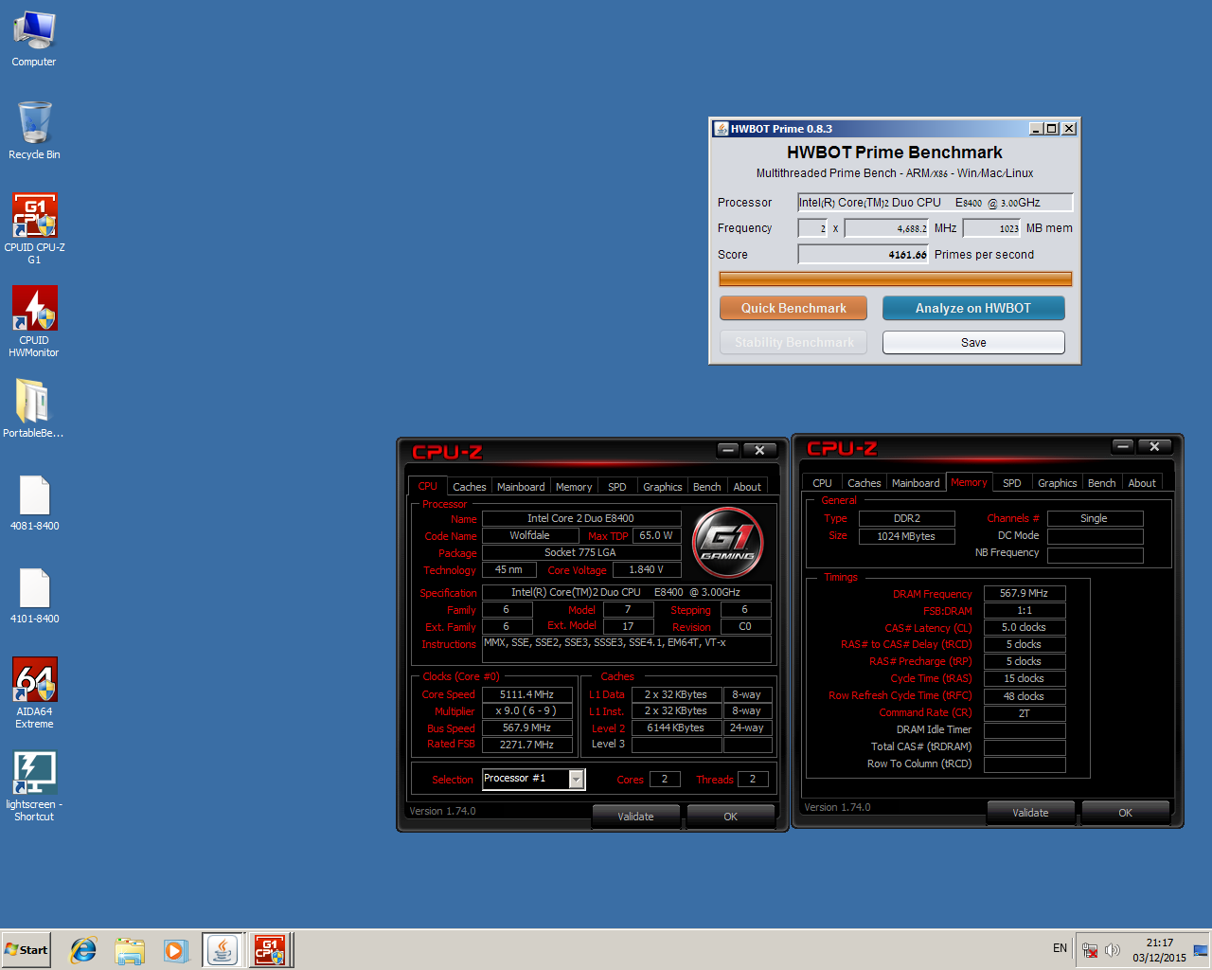Open Caches tab in right CPU-Z window
1212x970 pixels.
[864, 483]
